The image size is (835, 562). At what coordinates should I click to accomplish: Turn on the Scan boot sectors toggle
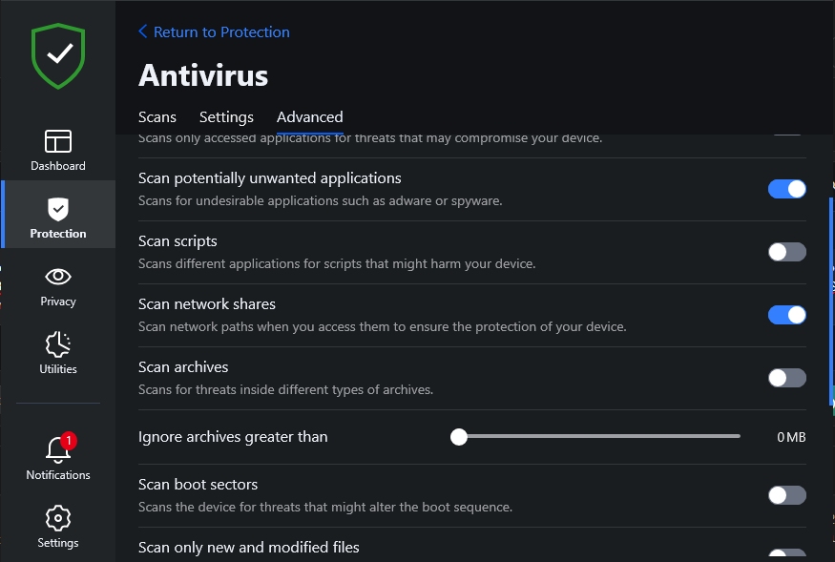pos(787,495)
